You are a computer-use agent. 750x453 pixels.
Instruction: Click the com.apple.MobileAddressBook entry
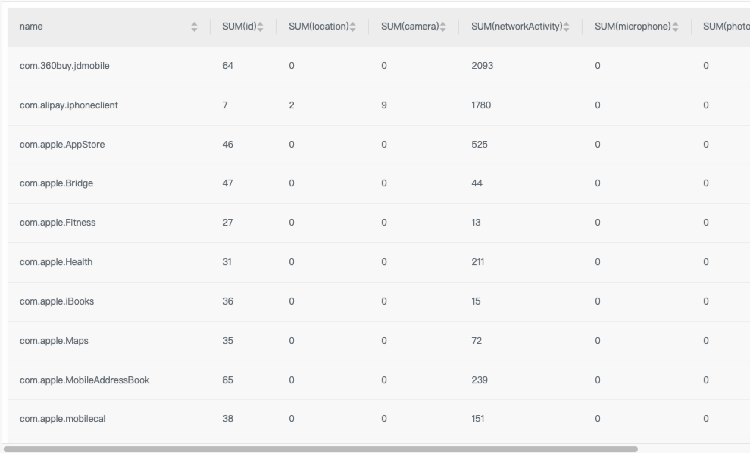tap(84, 380)
